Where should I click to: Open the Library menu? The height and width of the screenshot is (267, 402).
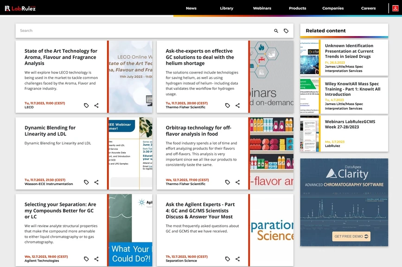[227, 8]
